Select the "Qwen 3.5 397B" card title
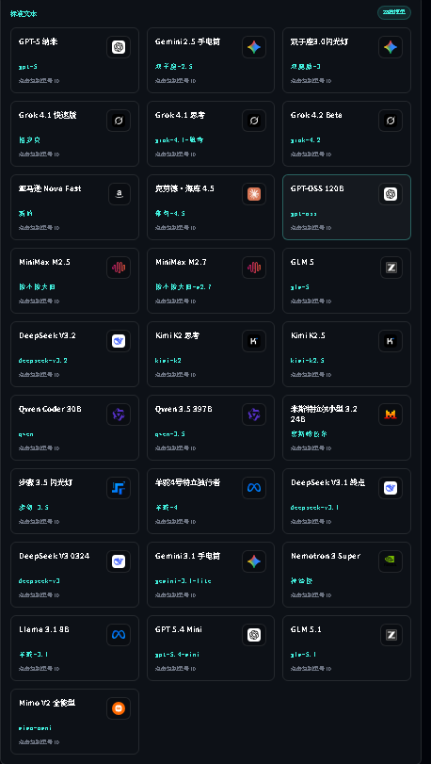This screenshot has height=764, width=431. pyautogui.click(x=184, y=409)
